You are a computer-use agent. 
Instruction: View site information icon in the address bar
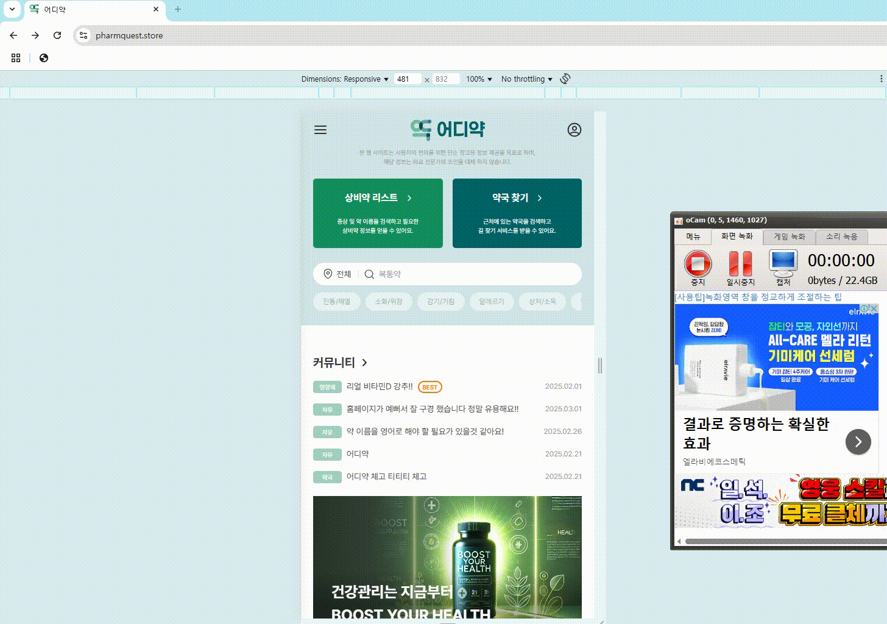[83, 35]
